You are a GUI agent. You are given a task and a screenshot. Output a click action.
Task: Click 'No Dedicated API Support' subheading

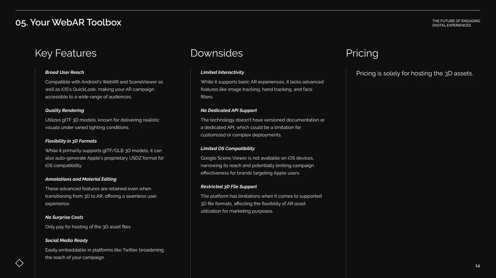pyautogui.click(x=228, y=111)
